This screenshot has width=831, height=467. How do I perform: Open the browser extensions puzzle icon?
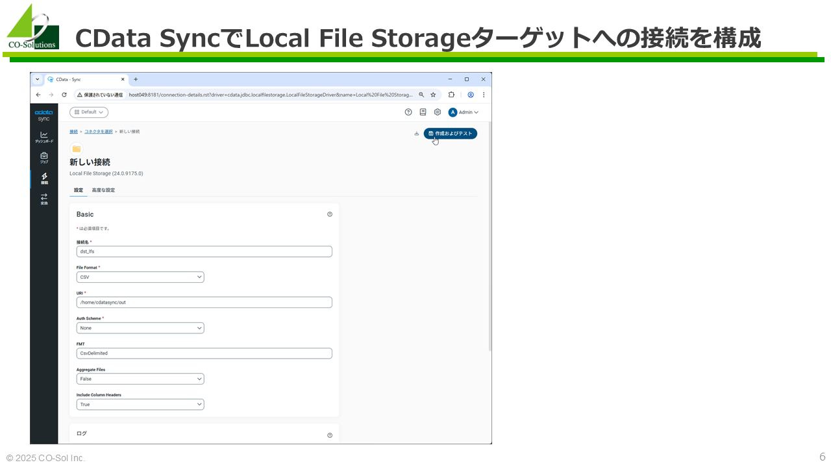click(x=451, y=95)
